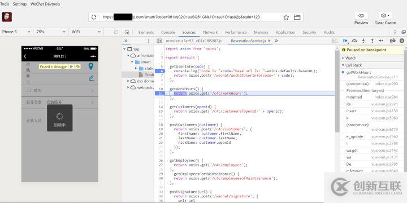Click the pencil edit icon in phone preview
407x203 pixels.
pos(92,78)
